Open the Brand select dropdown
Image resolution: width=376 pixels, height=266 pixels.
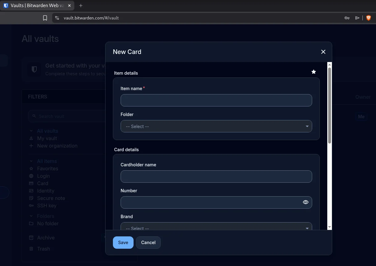pyautogui.click(x=216, y=227)
